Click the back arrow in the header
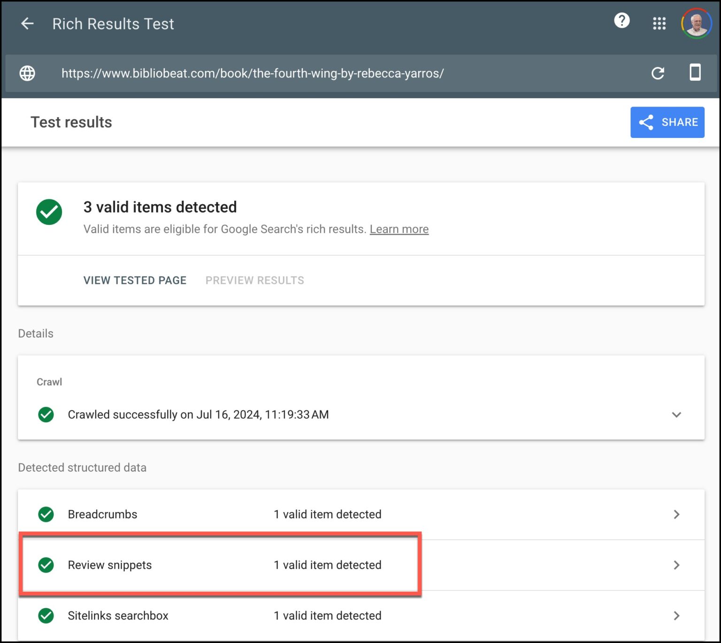The image size is (721, 643). [x=27, y=23]
